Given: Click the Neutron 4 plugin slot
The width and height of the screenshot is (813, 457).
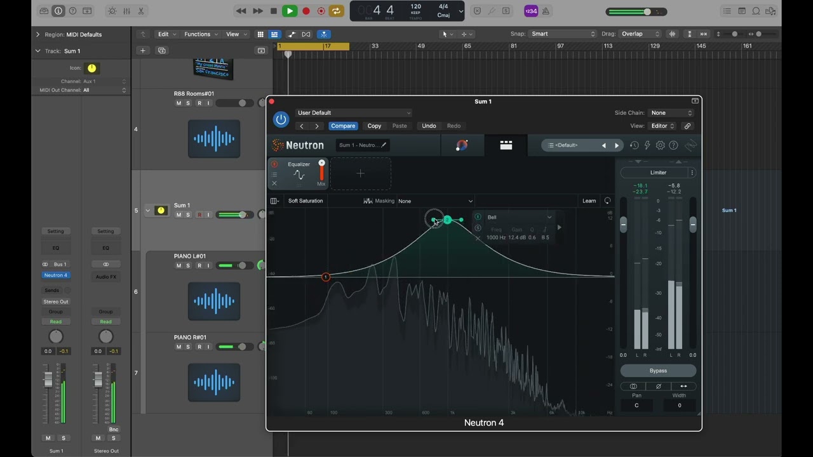Looking at the screenshot, I should tap(56, 275).
